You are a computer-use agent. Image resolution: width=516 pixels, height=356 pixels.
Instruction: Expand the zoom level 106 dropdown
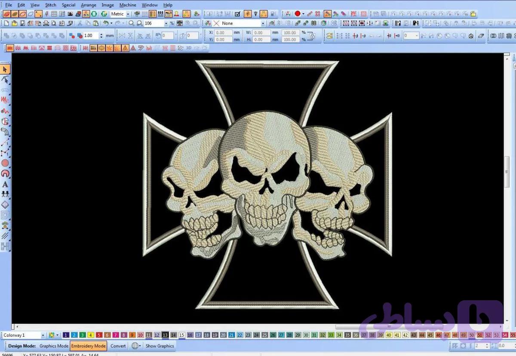(166, 23)
